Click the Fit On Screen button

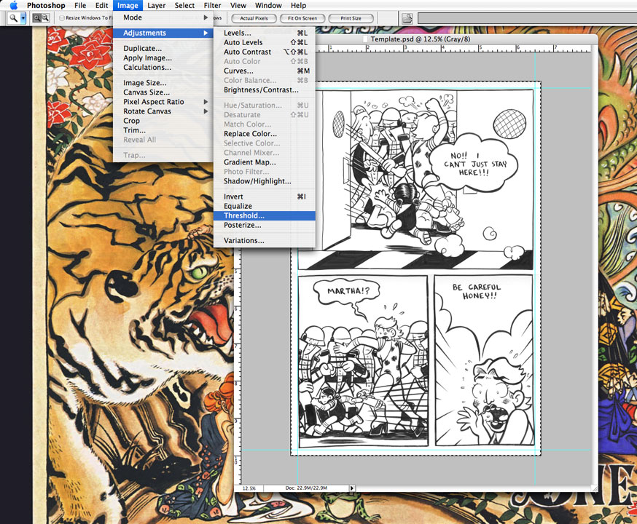pos(302,18)
